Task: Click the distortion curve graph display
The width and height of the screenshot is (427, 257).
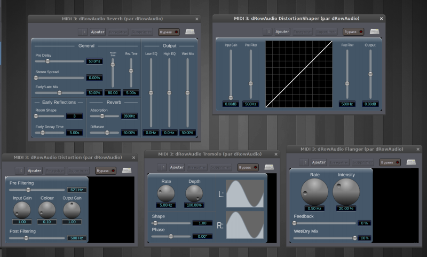Action: click(x=299, y=74)
